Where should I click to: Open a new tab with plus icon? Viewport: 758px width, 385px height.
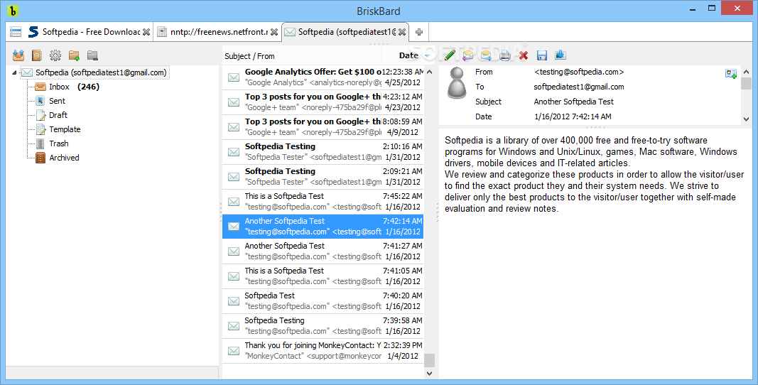[x=419, y=32]
